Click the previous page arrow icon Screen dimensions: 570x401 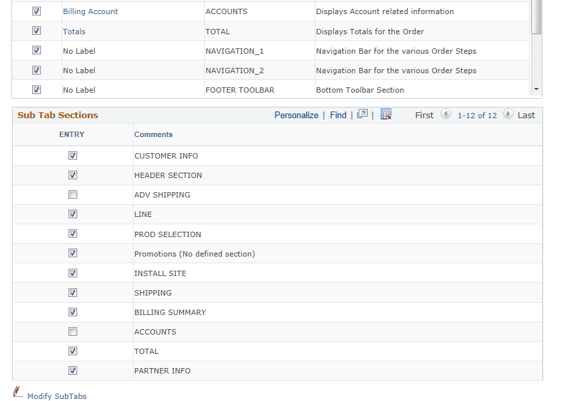[x=445, y=115]
